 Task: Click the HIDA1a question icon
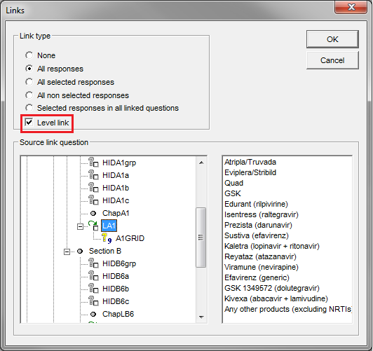pyautogui.click(x=93, y=175)
